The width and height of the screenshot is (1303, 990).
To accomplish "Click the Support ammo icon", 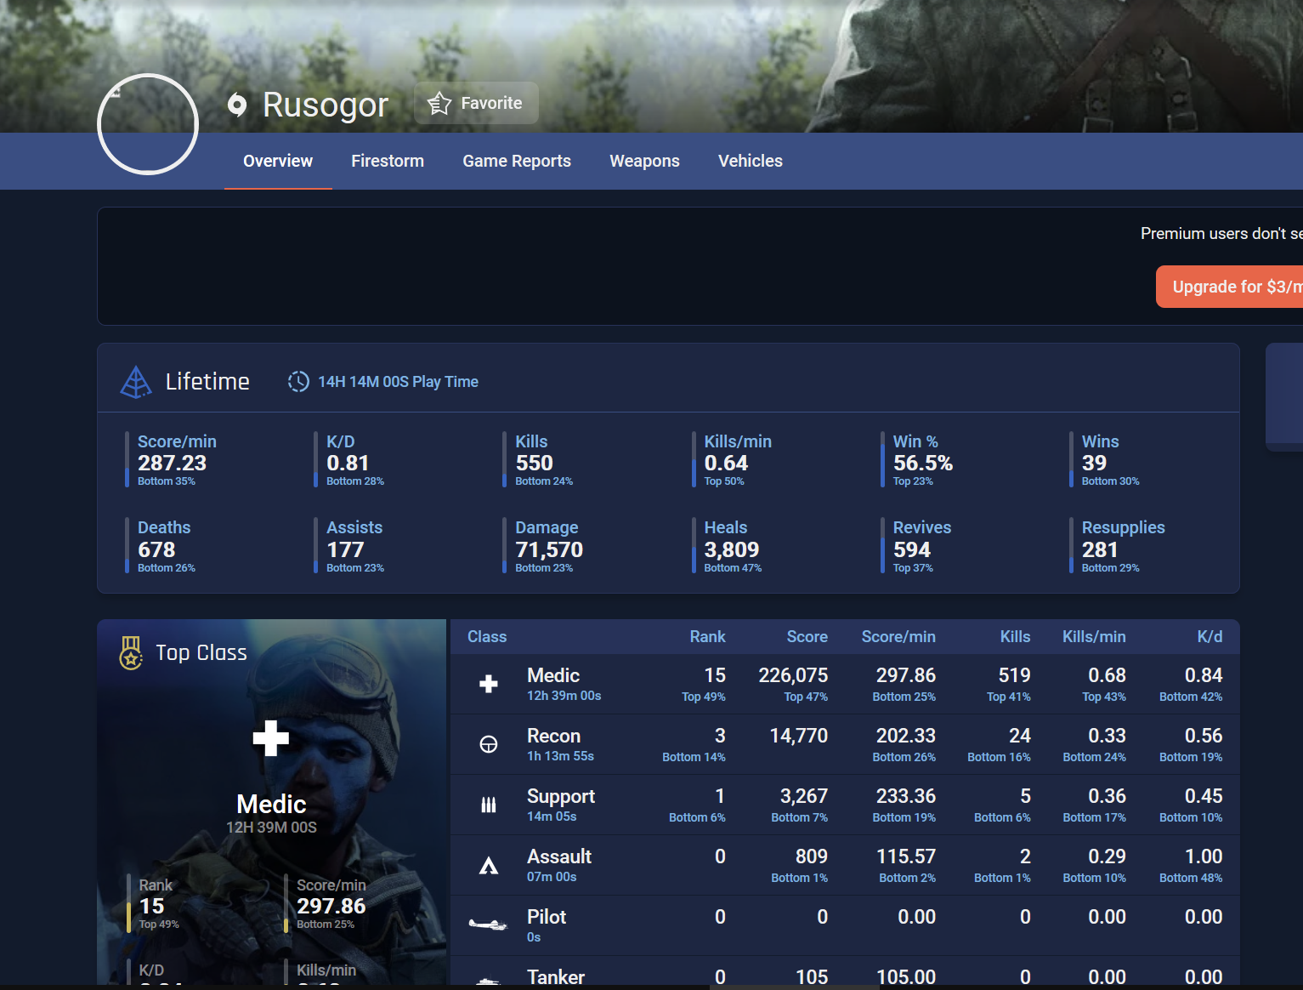I will pyautogui.click(x=489, y=805).
